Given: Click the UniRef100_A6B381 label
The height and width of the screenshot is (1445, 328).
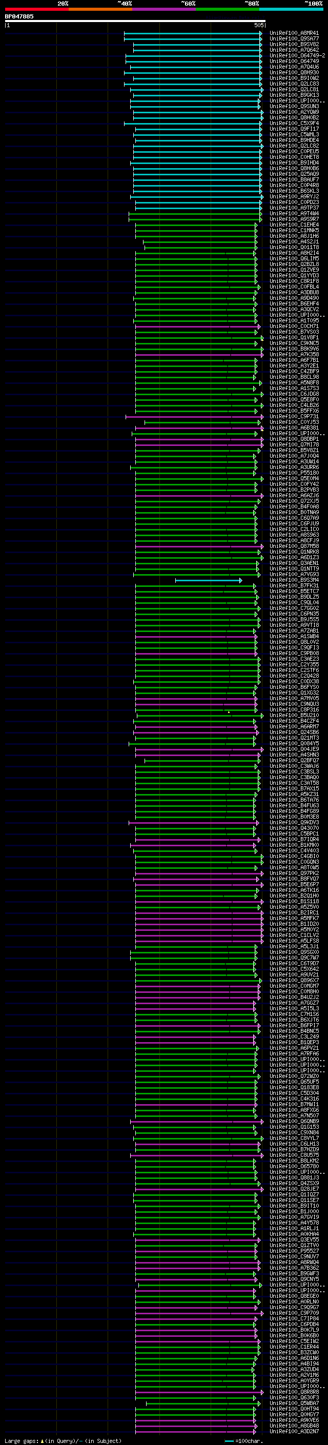Looking at the screenshot, I should (x=294, y=428).
